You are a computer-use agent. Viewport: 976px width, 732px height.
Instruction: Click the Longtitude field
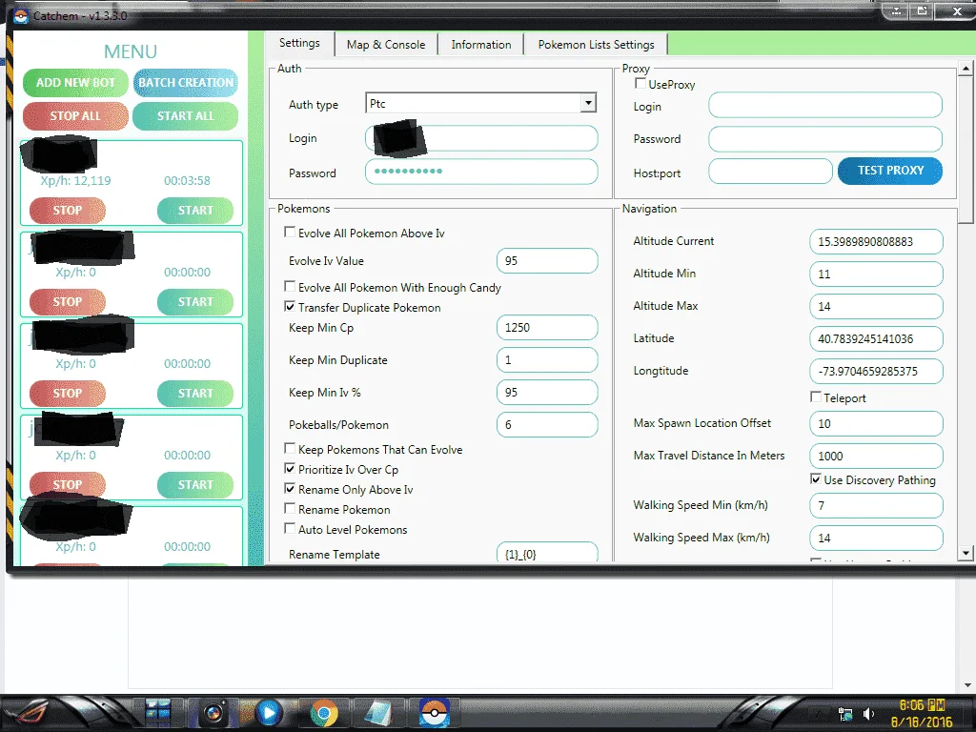pos(876,371)
